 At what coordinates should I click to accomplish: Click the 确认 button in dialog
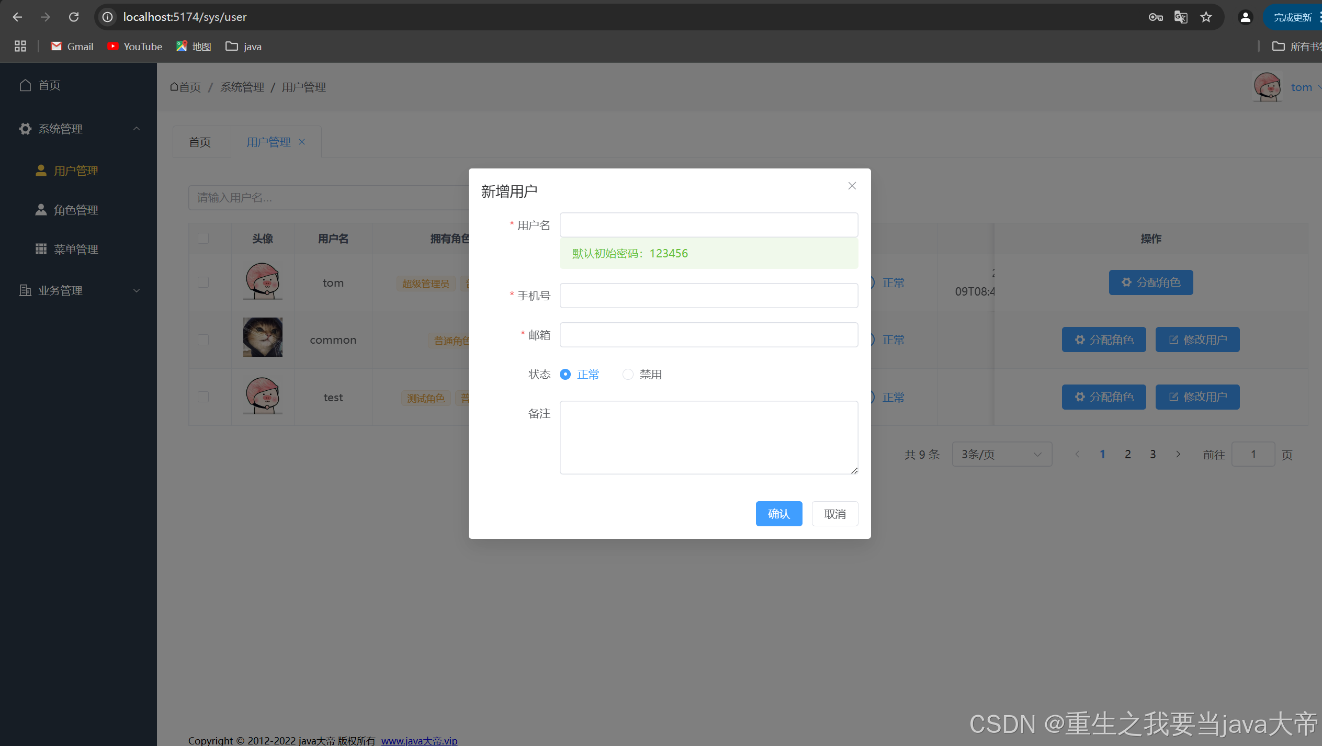[778, 514]
